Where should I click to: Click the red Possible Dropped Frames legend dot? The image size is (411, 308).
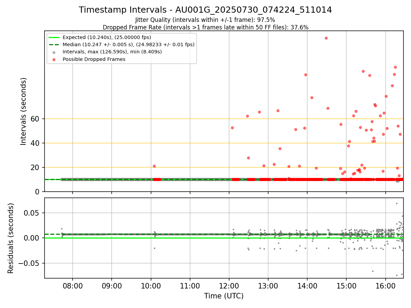[54, 59]
